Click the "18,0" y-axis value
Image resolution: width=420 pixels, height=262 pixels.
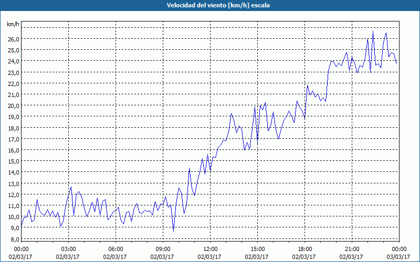tap(14, 128)
